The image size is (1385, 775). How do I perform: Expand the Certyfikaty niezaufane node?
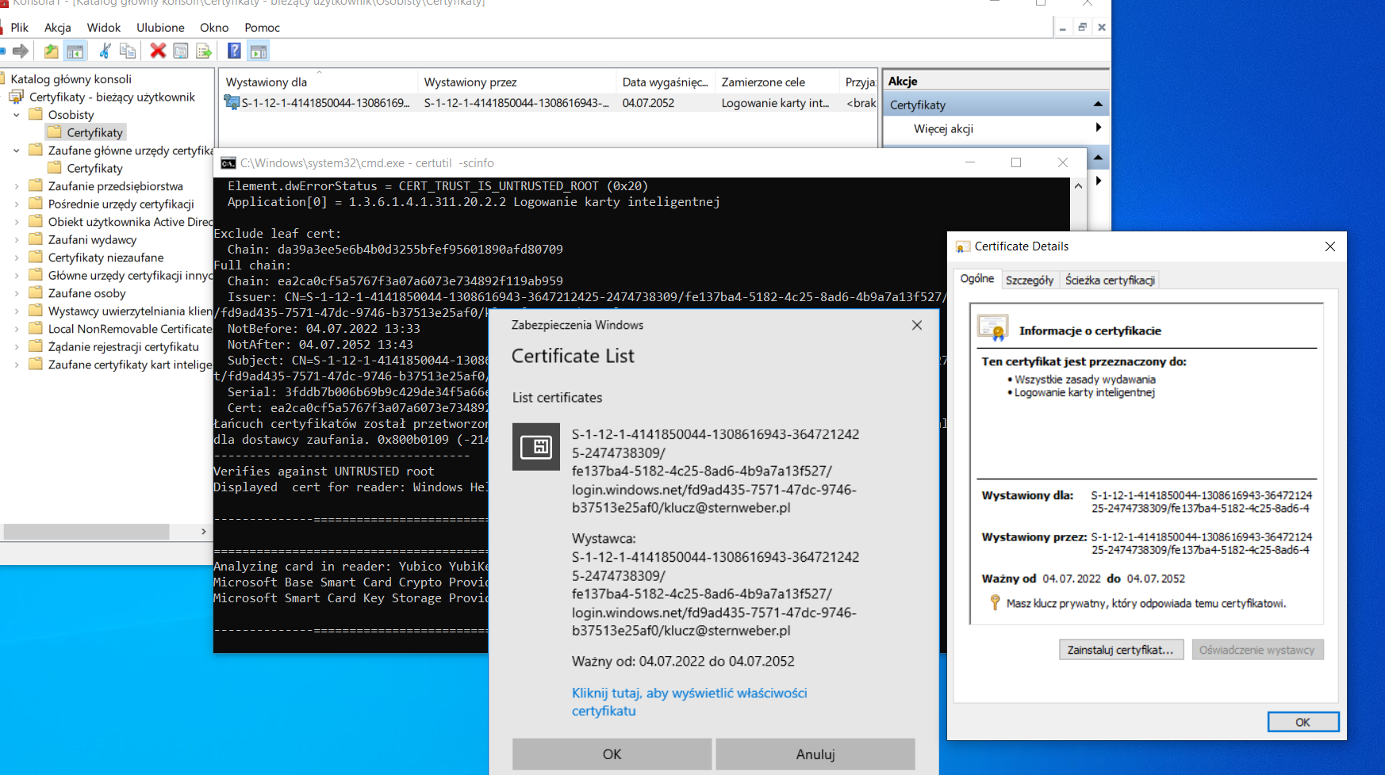pos(17,258)
